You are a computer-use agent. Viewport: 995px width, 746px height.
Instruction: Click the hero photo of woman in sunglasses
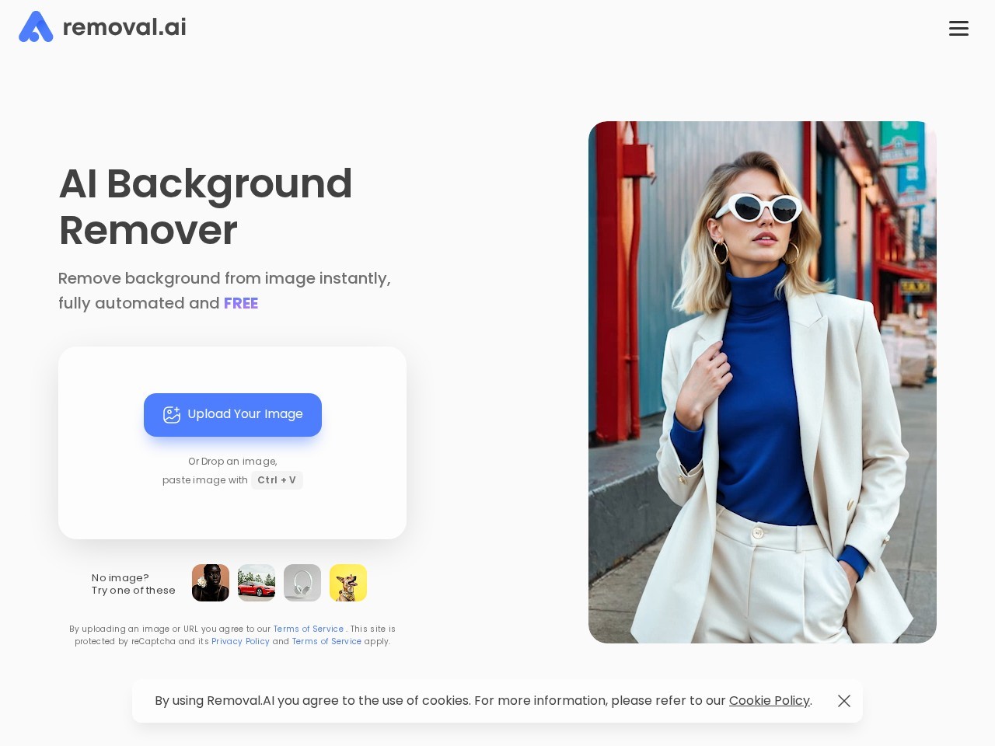pos(762,382)
